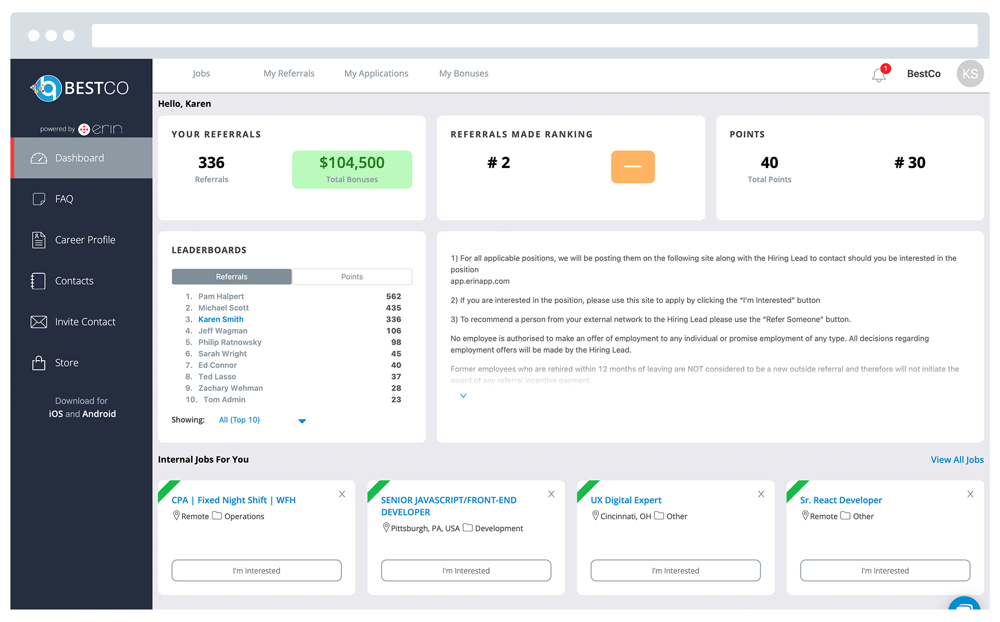Dismiss the Senior JavaScript Developer job card
1000x622 pixels.
coord(551,494)
